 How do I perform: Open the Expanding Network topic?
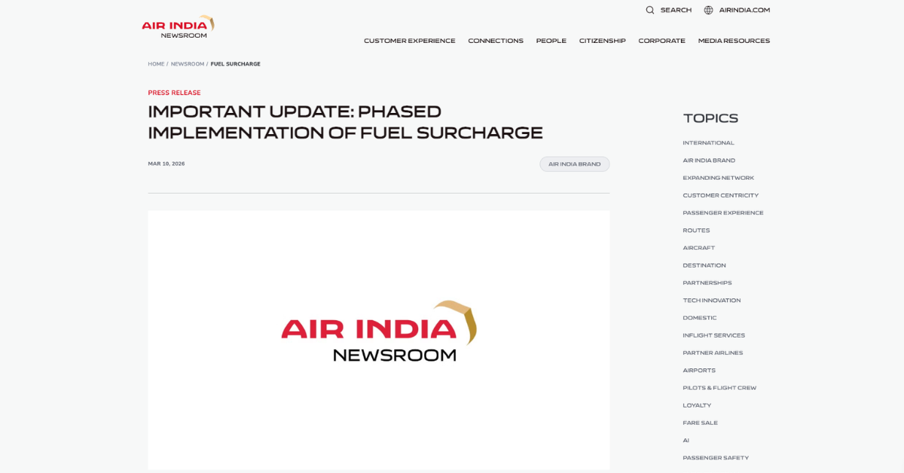(x=718, y=178)
